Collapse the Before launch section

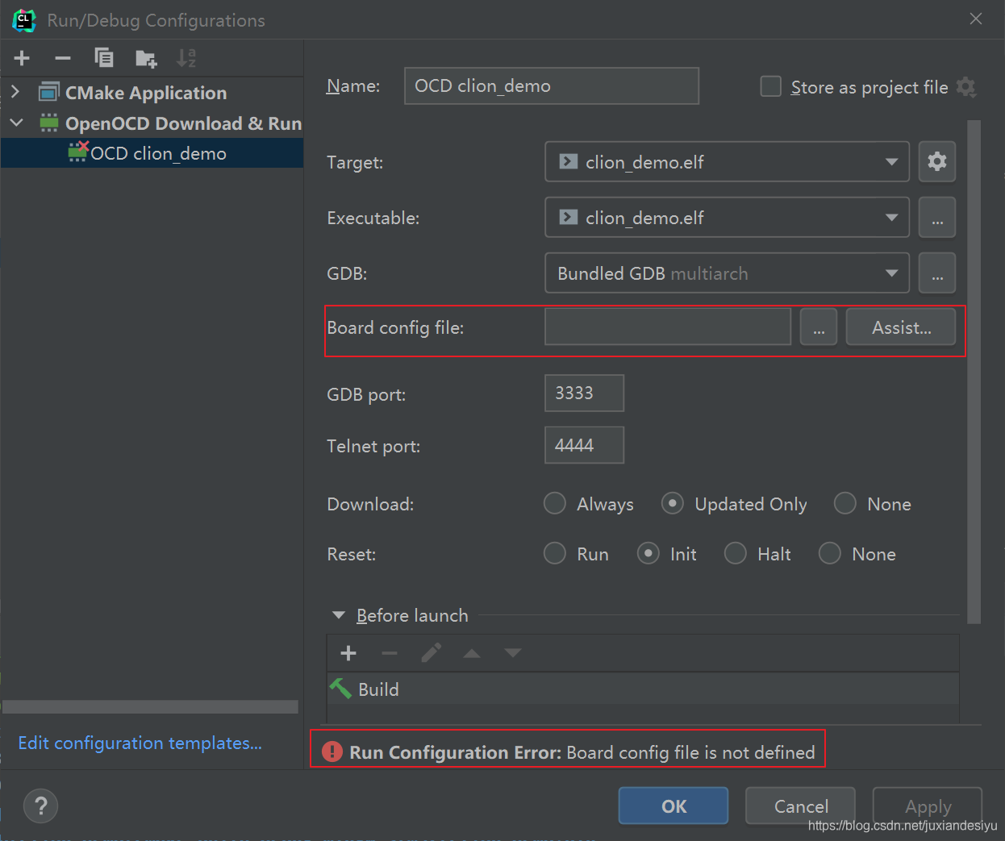pyautogui.click(x=339, y=615)
